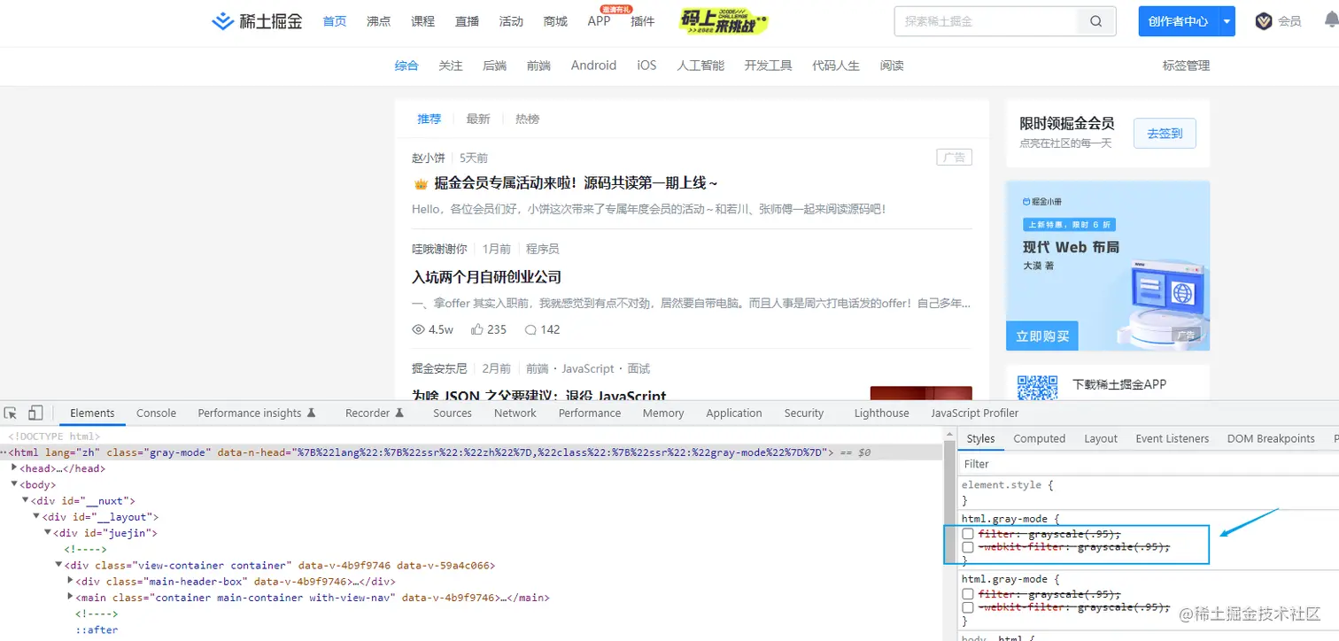The image size is (1339, 641).
Task: Click the Performance insights flask icon
Action: [x=311, y=413]
